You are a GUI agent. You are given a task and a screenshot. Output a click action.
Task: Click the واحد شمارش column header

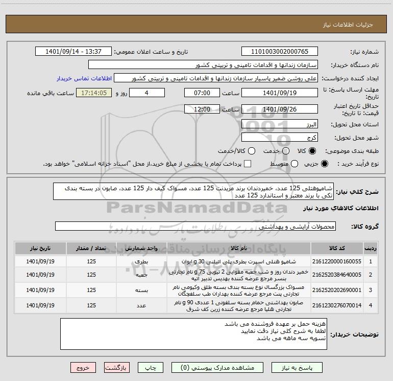click(141, 248)
